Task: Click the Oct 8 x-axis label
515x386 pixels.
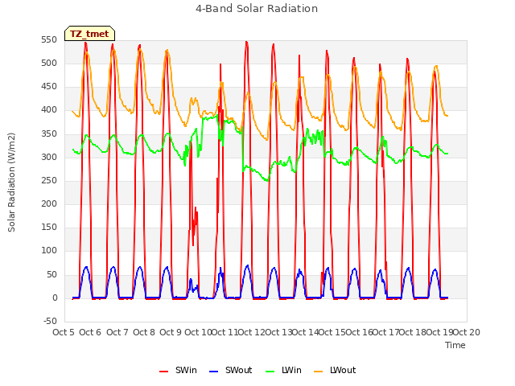Action: [x=144, y=332]
